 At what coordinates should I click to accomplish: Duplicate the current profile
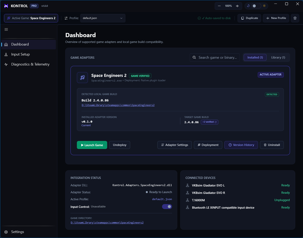pyautogui.click(x=249, y=18)
